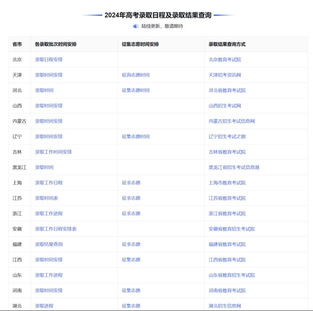Screen dimensions: 313x311
Task: Visit 天津招考资讯网 link
Action: 225,75
